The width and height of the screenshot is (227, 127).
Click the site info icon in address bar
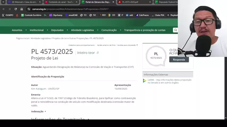pyautogui.click(x=29, y=9)
